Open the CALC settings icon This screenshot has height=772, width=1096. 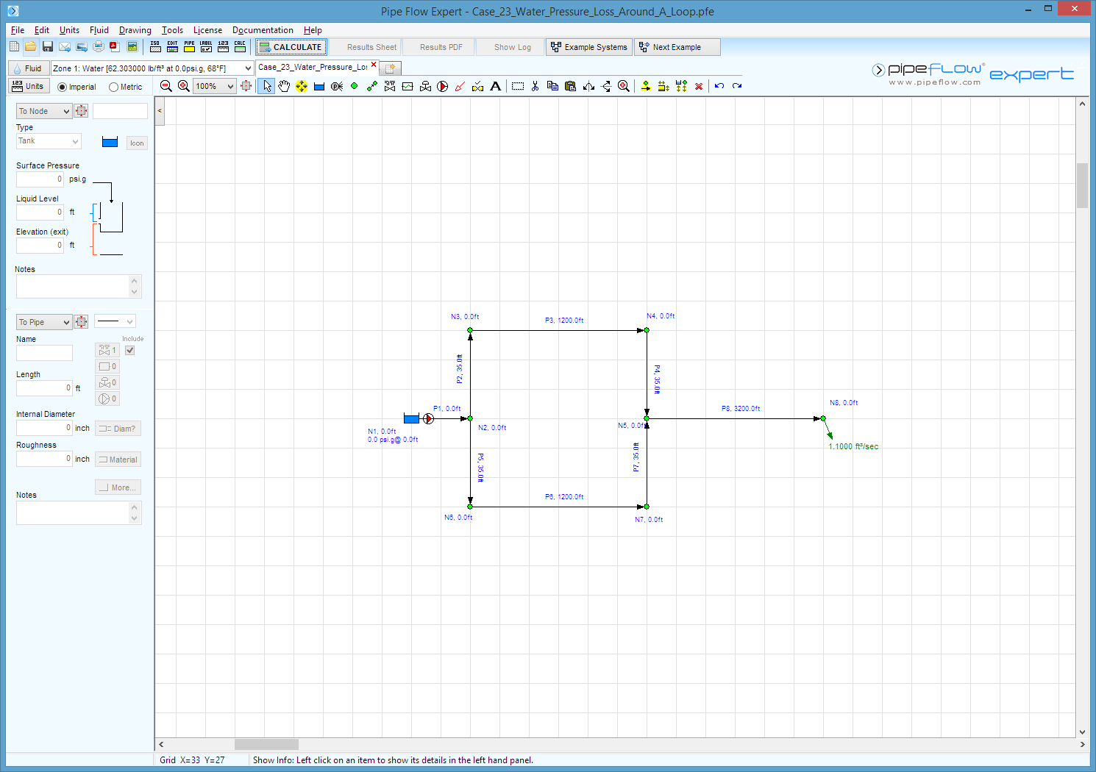(x=240, y=46)
